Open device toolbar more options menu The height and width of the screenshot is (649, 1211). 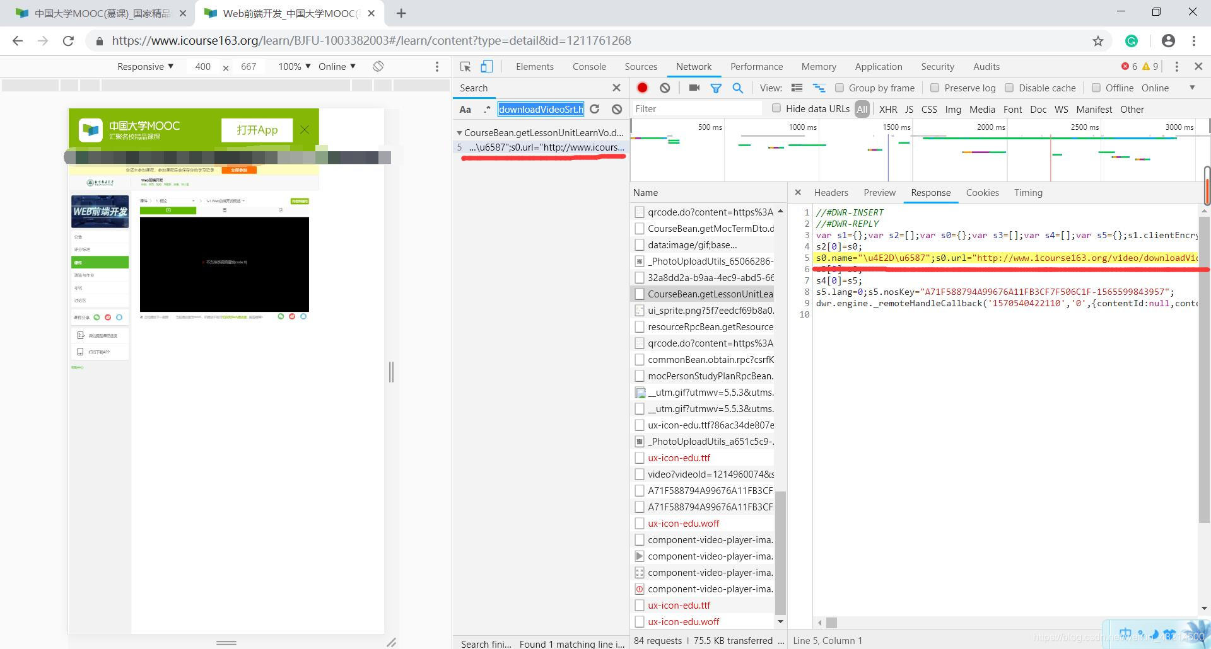click(437, 67)
